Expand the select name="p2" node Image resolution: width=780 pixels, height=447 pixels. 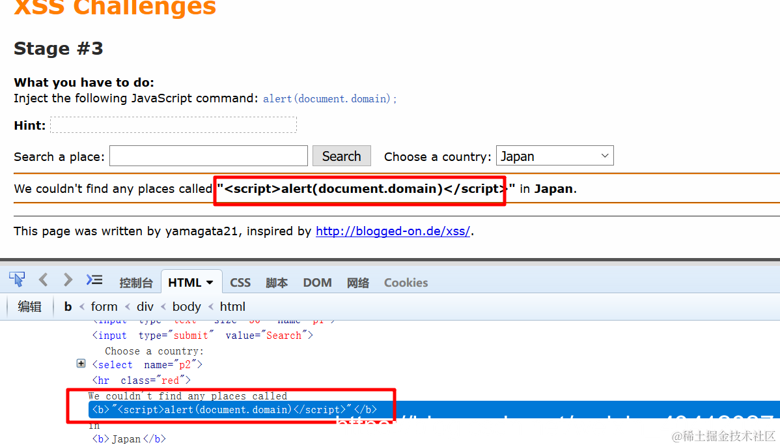81,363
